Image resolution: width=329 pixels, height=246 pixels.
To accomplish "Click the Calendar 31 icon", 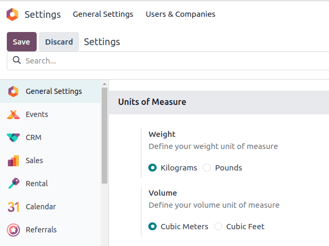I will (13, 207).
